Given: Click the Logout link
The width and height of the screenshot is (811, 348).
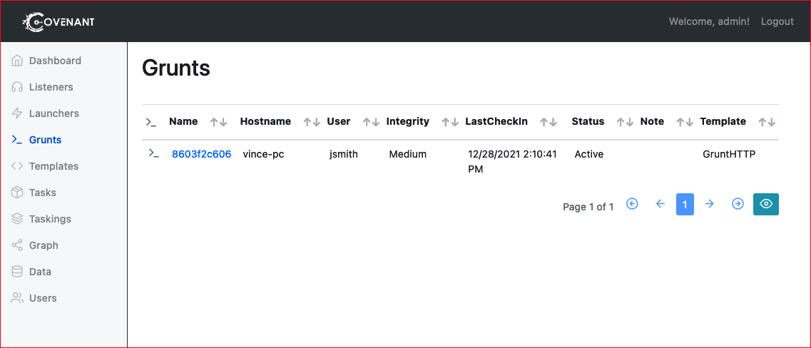Looking at the screenshot, I should point(777,21).
